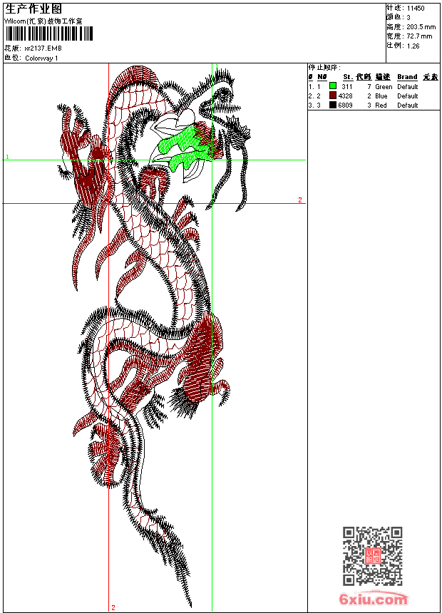Select row index "2. 2" in stop sequence
The width and height of the screenshot is (442, 613).
[314, 96]
